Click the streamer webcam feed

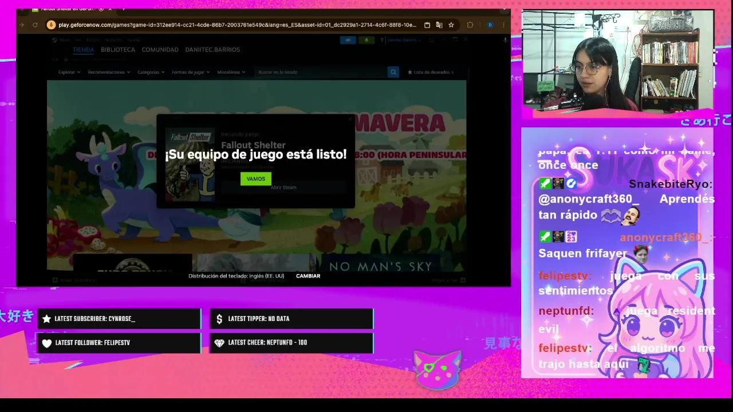(617, 61)
